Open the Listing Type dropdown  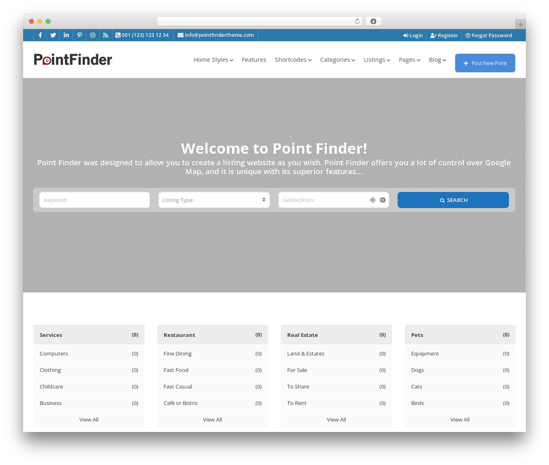click(x=214, y=200)
